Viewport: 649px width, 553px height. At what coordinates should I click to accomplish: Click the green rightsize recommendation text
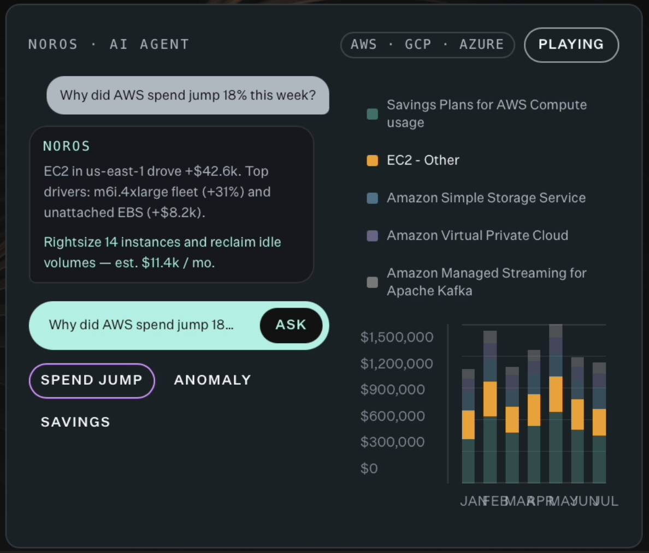[x=162, y=252]
